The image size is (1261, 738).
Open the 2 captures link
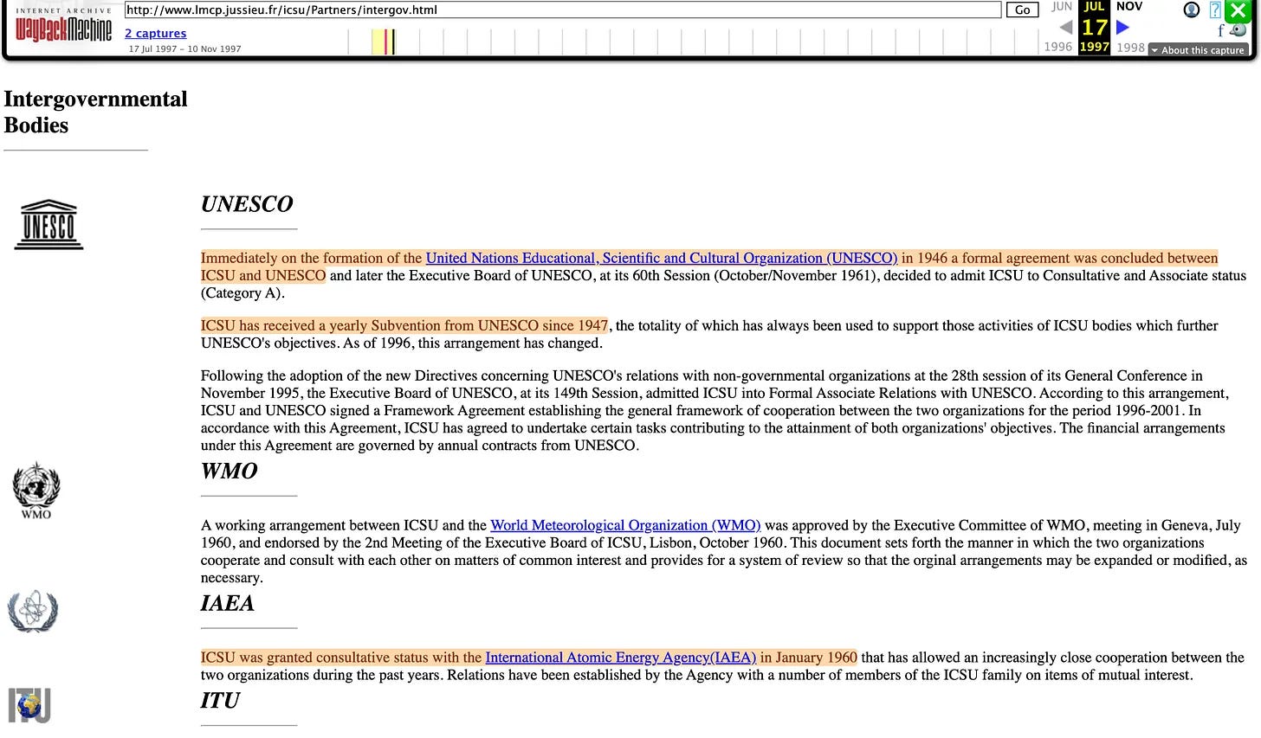(156, 33)
